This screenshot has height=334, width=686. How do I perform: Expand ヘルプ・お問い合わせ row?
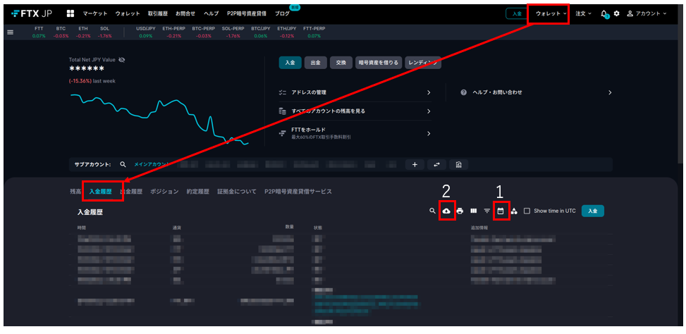[x=536, y=93]
